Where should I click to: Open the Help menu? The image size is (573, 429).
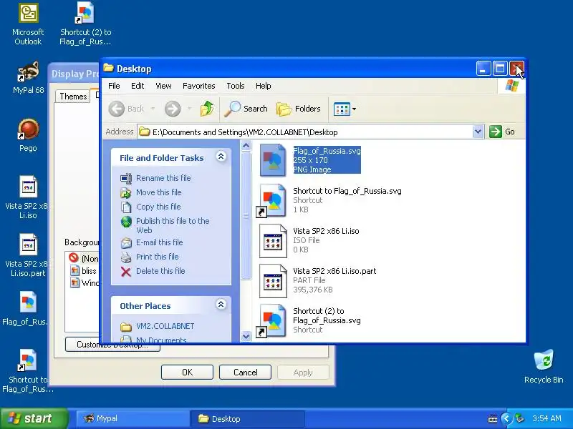263,86
